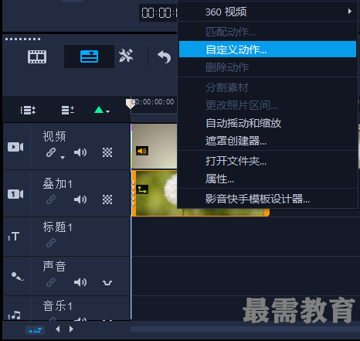Mute the 声音 voice track
This screenshot has height=341, width=360.
click(80, 282)
